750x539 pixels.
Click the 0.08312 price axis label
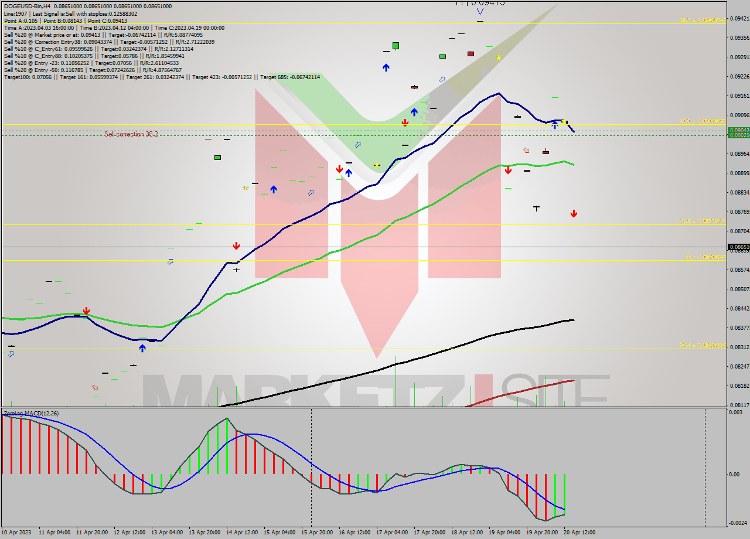tap(741, 347)
